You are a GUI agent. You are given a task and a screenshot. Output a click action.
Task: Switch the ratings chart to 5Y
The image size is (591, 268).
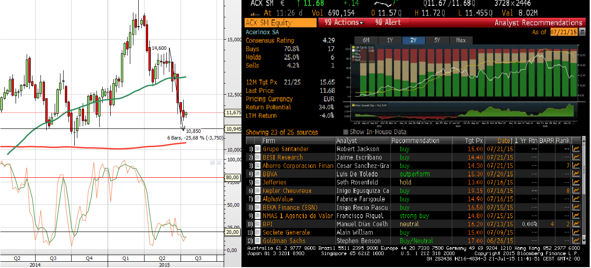coord(437,40)
